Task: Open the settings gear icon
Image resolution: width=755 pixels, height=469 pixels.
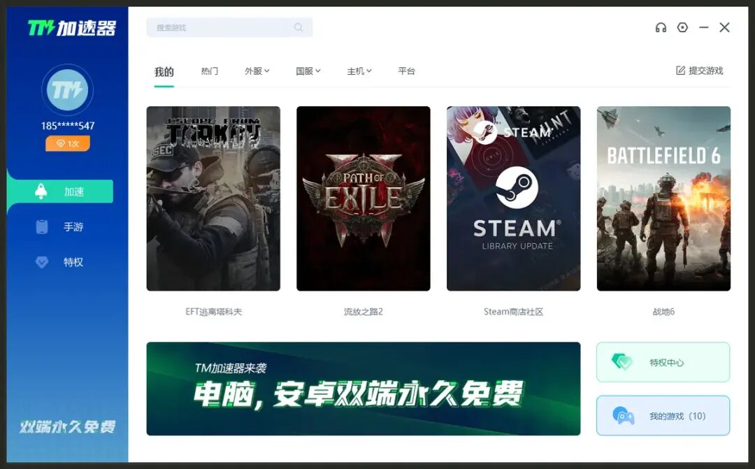Action: [x=682, y=27]
